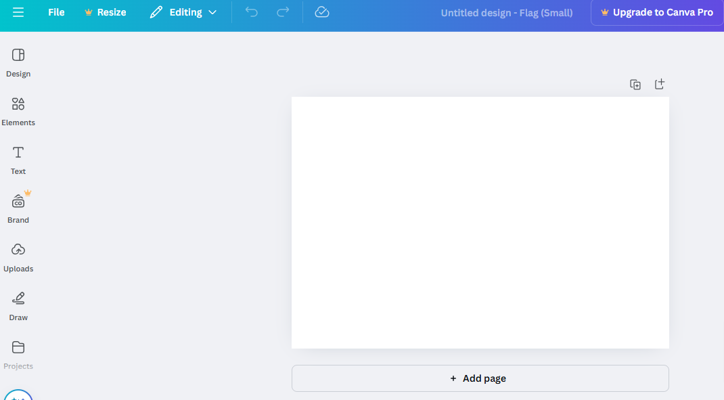Duplicate the current page
The height and width of the screenshot is (400, 724).
click(x=635, y=85)
